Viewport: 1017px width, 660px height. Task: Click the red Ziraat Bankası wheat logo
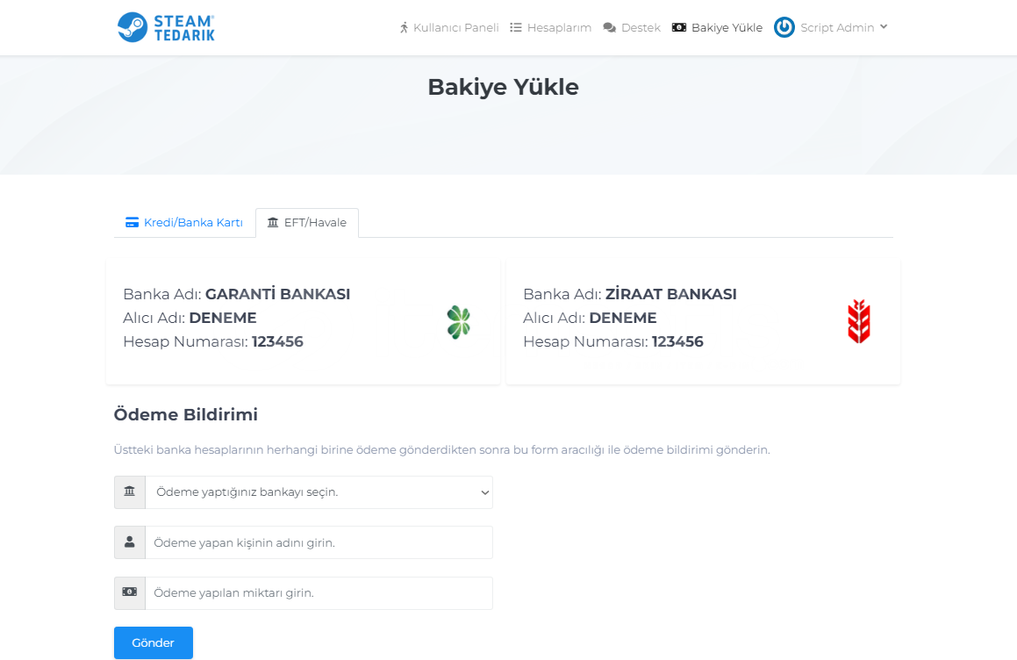coord(859,321)
